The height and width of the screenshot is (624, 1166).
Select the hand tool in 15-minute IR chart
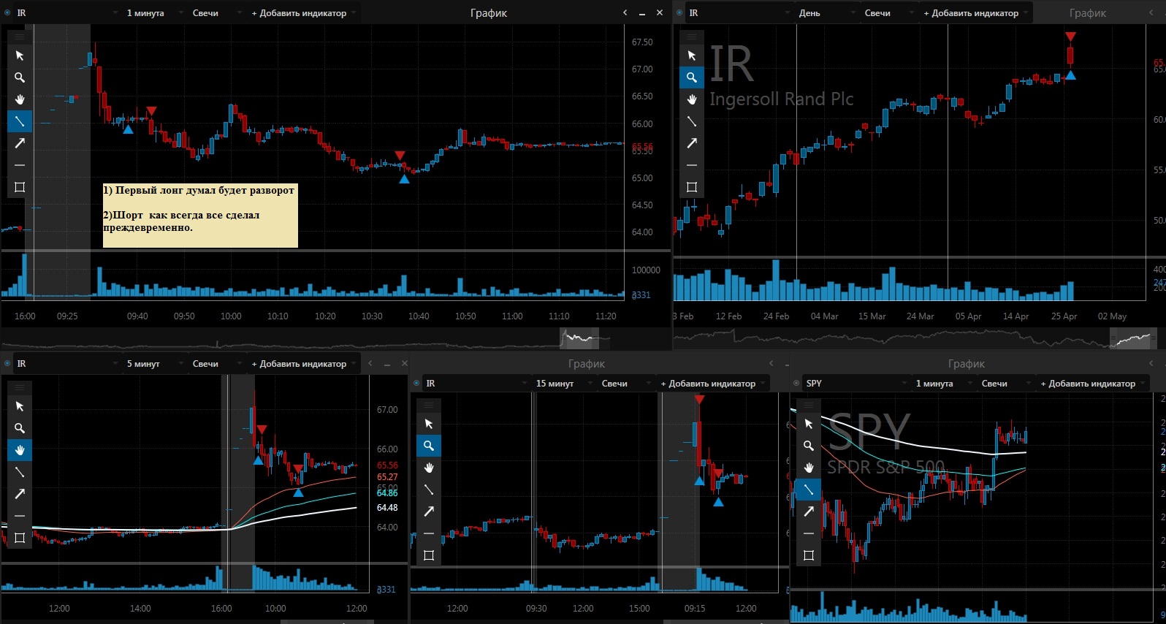429,468
